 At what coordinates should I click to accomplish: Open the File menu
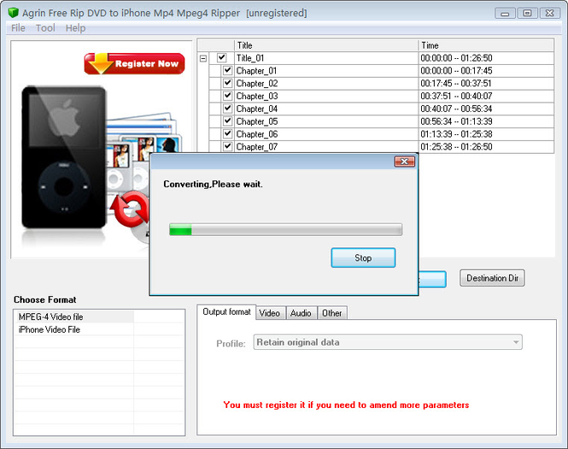(x=18, y=28)
